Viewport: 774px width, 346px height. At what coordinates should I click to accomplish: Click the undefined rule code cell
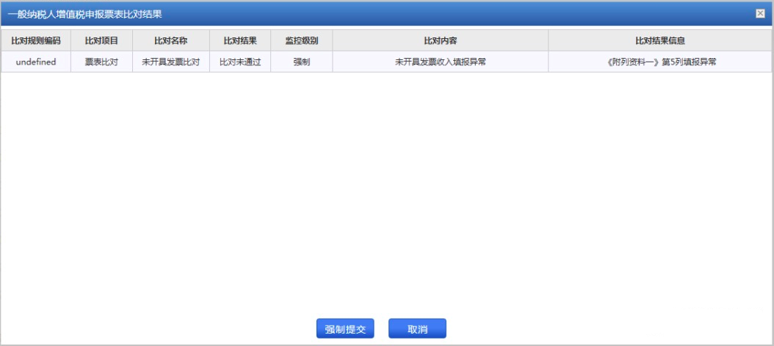[36, 62]
